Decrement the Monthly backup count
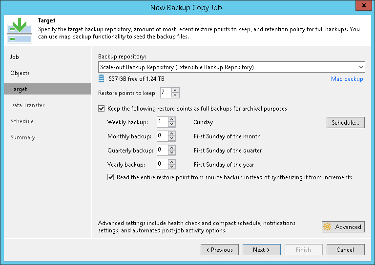Image resolution: width=375 pixels, height=265 pixels. coord(172,139)
